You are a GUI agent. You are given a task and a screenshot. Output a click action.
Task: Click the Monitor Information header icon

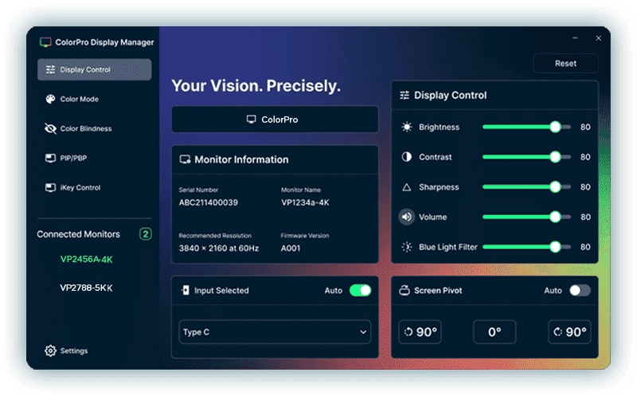point(185,159)
